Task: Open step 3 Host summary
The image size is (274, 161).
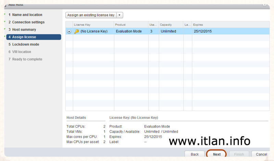Action: pyautogui.click(x=24, y=30)
